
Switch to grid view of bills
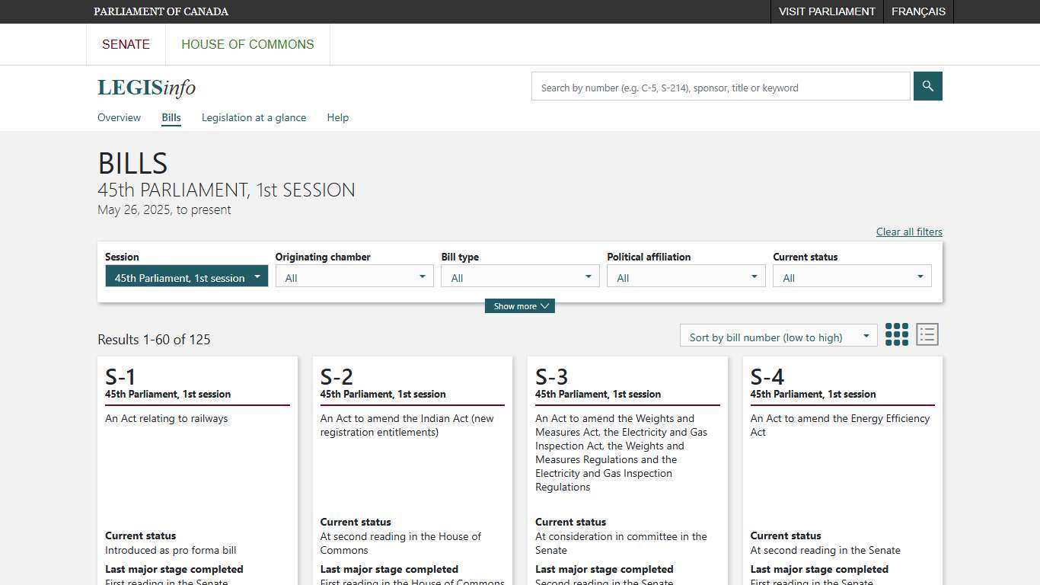click(898, 334)
